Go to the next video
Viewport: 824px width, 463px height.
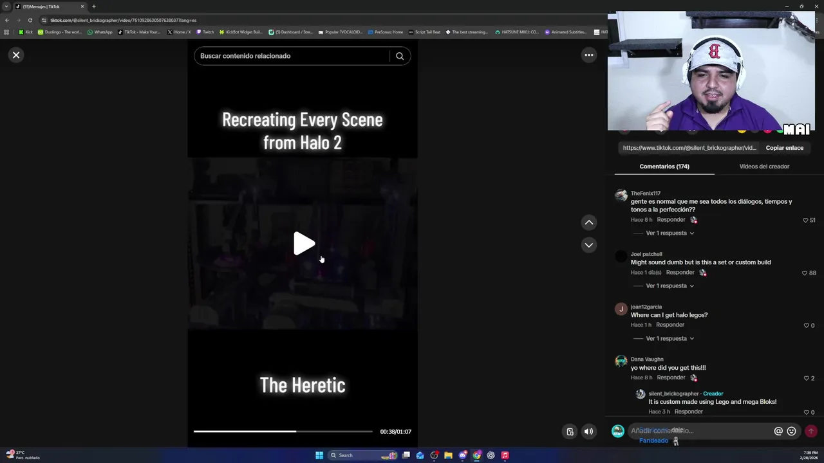coord(588,245)
